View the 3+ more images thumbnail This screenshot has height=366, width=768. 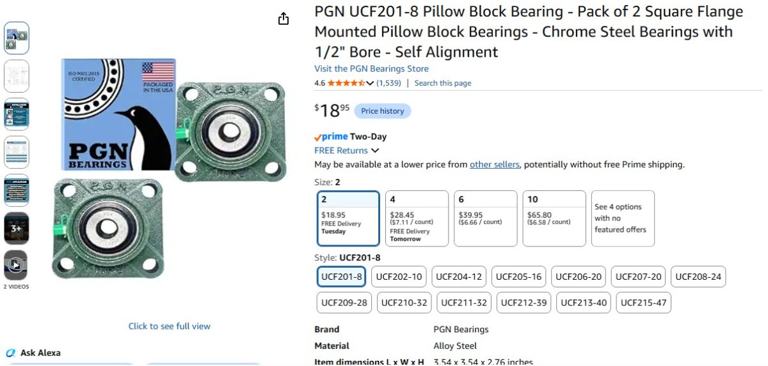(x=16, y=228)
